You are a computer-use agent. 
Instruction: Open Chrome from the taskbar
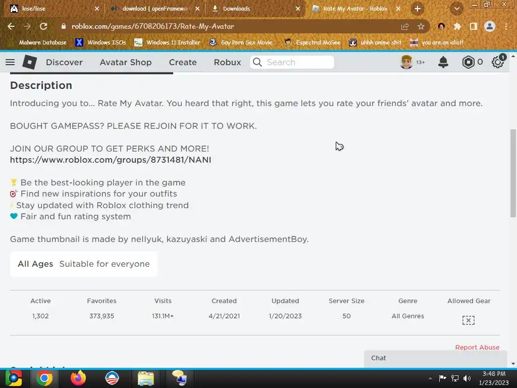(44, 378)
